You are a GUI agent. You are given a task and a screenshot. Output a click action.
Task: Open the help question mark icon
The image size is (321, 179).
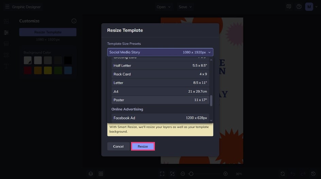[x=299, y=6]
